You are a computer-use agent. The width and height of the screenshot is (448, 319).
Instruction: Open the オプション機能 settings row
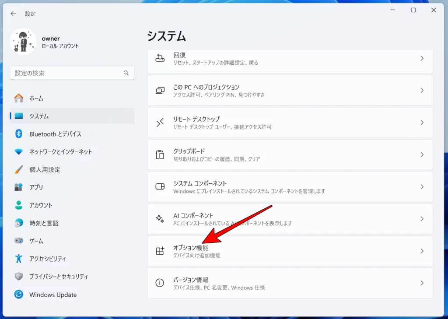click(x=290, y=251)
